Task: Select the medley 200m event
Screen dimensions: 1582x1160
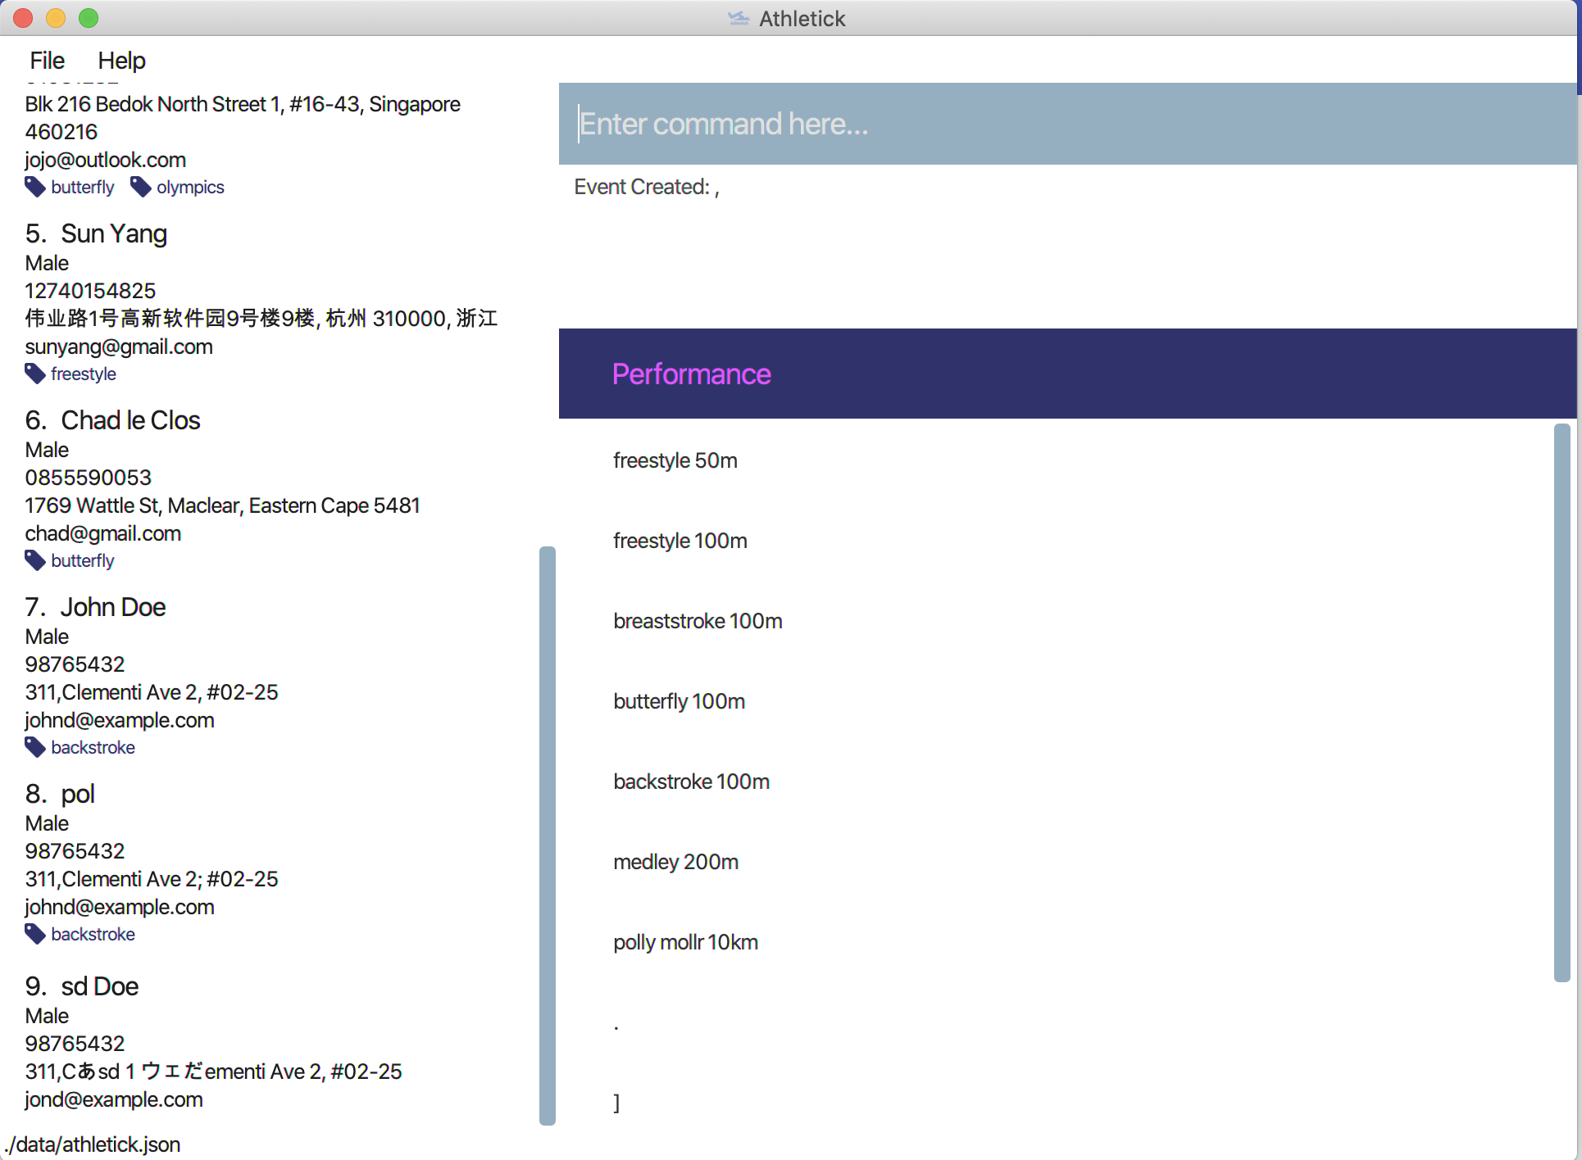Action: (675, 862)
